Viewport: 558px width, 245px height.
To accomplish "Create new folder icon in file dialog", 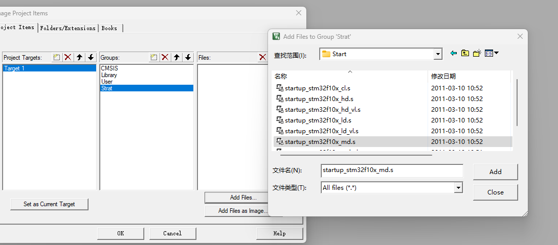I will pyautogui.click(x=477, y=53).
